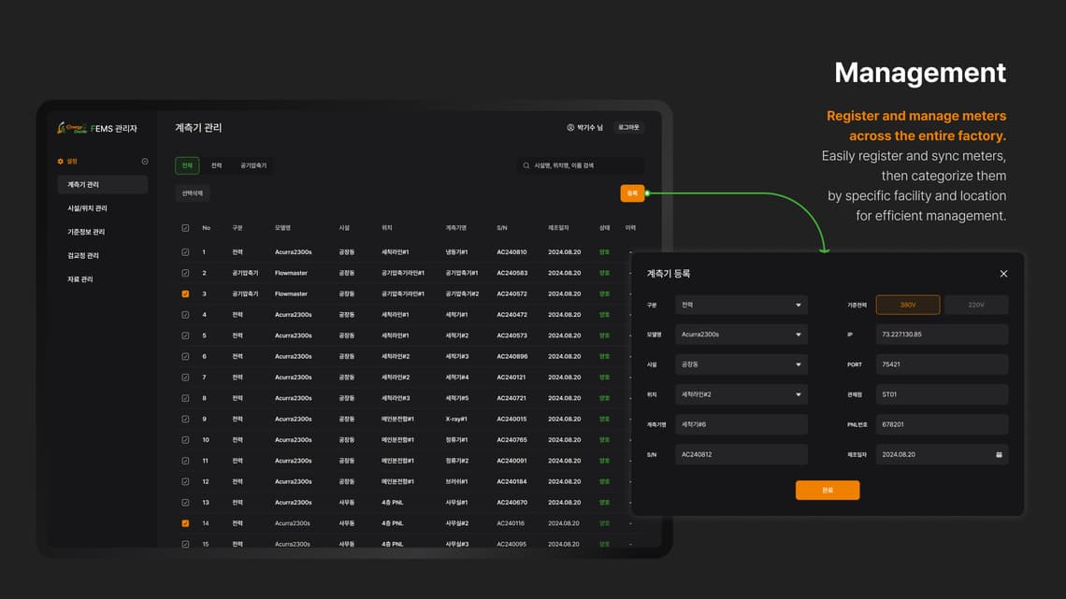
Task: Expand the 모델명 dropdown showing Acurra2300s
Action: coord(742,335)
